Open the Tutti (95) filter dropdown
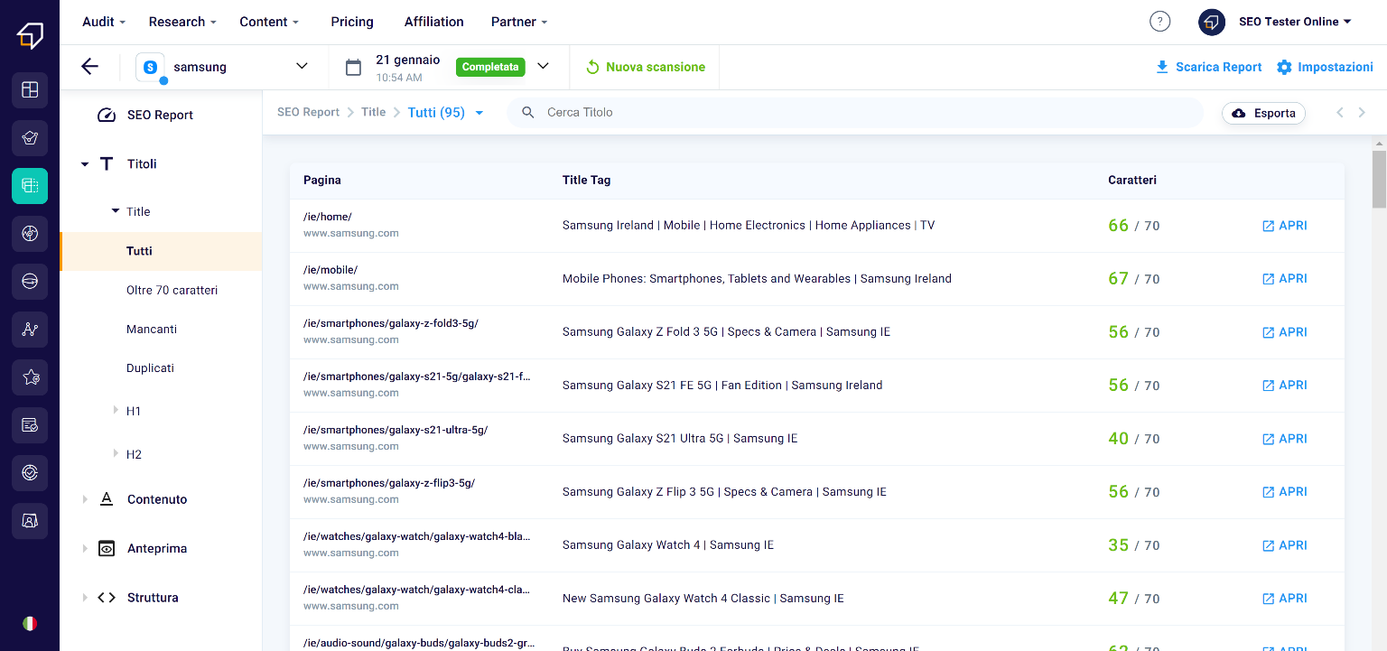 (x=445, y=113)
